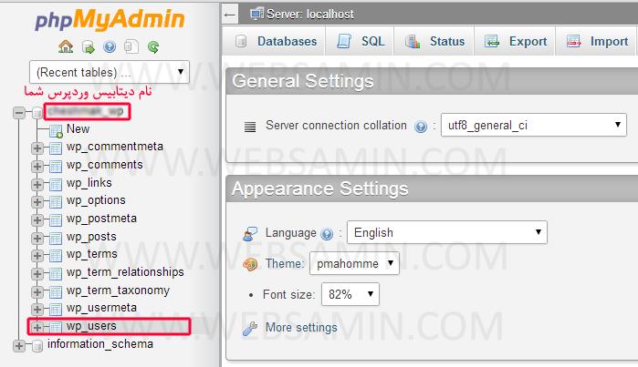Open the Font size dropdown showing 82%
The height and width of the screenshot is (367, 638).
coord(350,294)
